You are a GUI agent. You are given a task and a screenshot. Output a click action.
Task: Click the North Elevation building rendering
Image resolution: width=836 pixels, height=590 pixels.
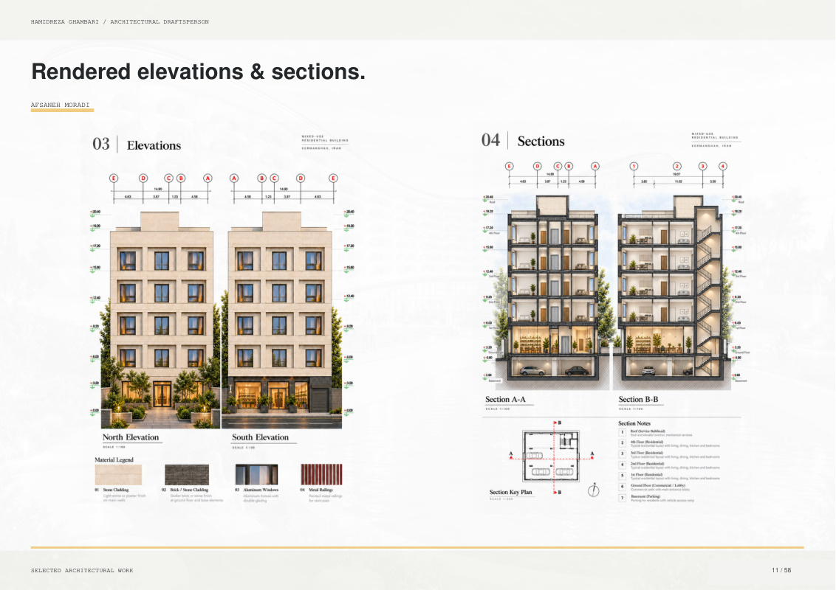click(x=160, y=319)
